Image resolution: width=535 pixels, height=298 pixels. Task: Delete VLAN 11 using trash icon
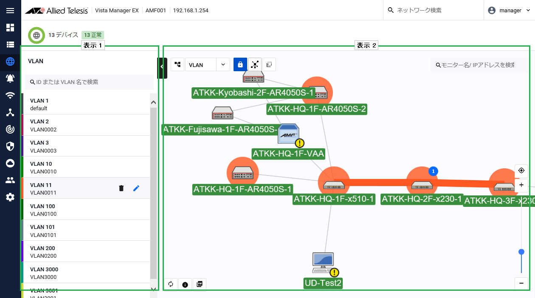(121, 188)
